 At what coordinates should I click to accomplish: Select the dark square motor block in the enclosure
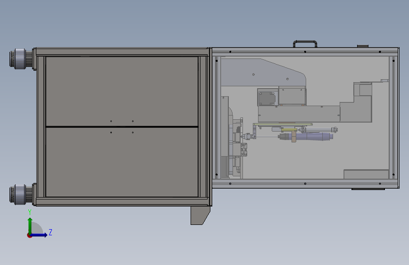tap(267, 98)
